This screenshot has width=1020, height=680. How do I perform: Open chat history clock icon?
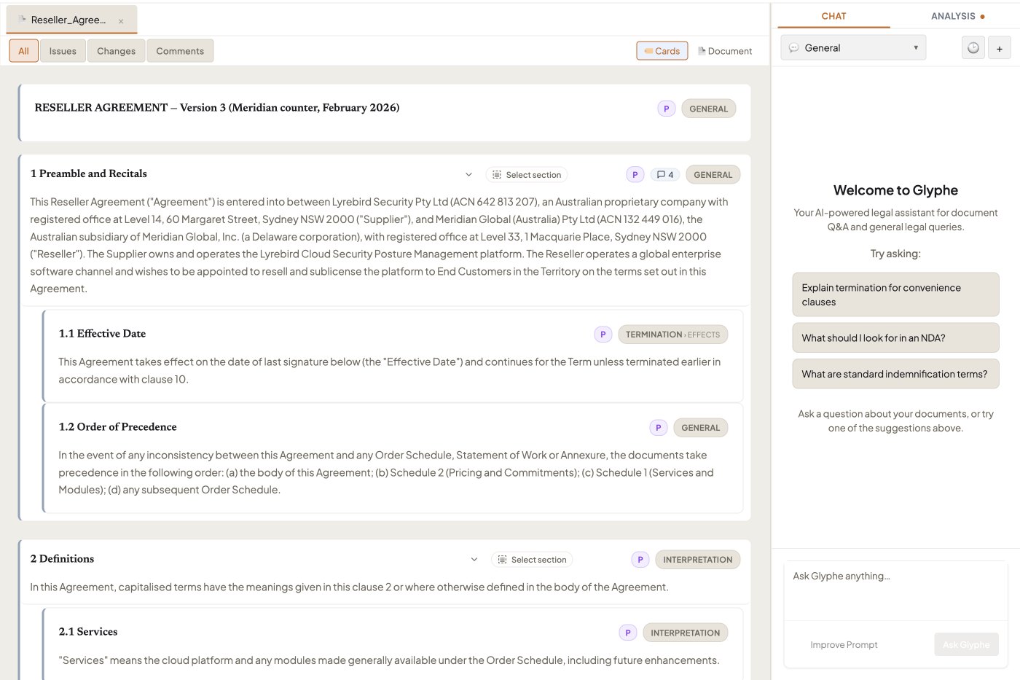point(973,48)
